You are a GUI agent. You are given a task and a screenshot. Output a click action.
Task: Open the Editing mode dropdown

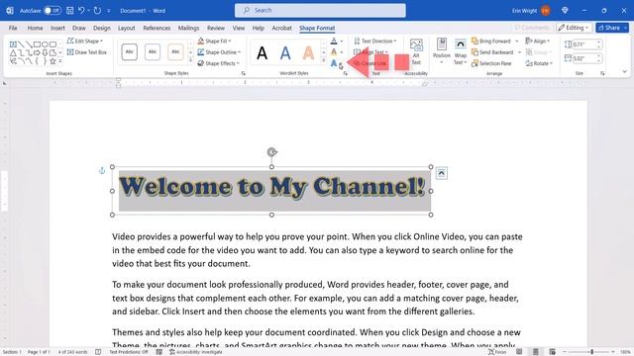click(x=574, y=28)
